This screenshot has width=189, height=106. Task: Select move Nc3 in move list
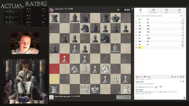point(140,26)
